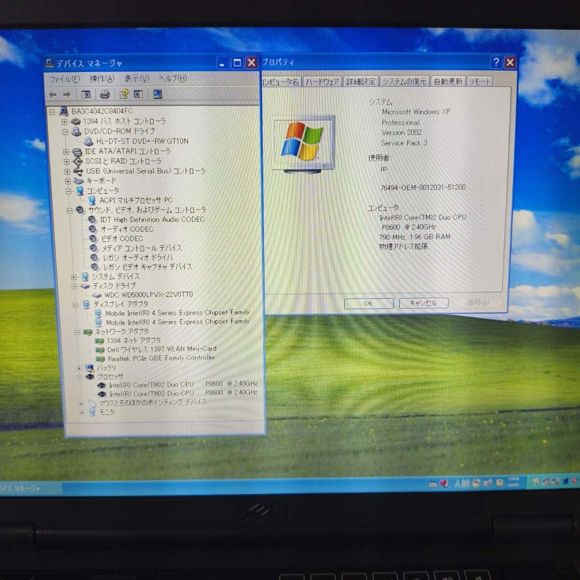Switch to the 自動更新 tab
Screen dimensions: 580x580
[448, 82]
